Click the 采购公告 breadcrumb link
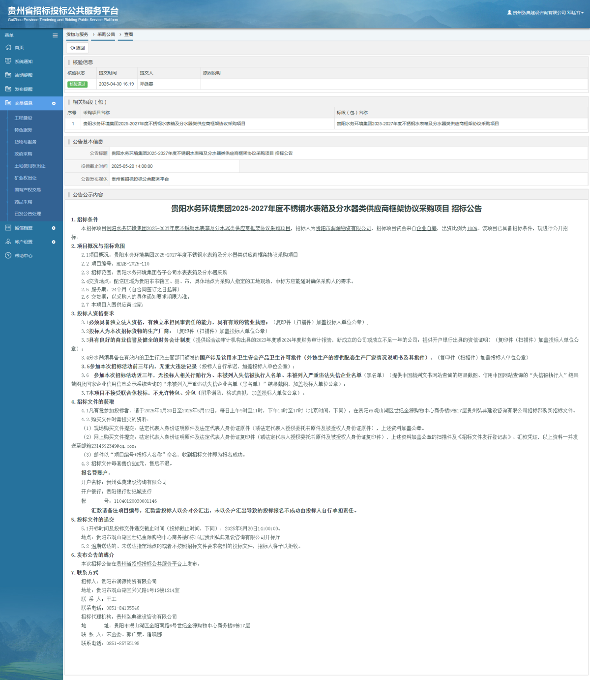The width and height of the screenshot is (590, 680). pyautogui.click(x=106, y=34)
